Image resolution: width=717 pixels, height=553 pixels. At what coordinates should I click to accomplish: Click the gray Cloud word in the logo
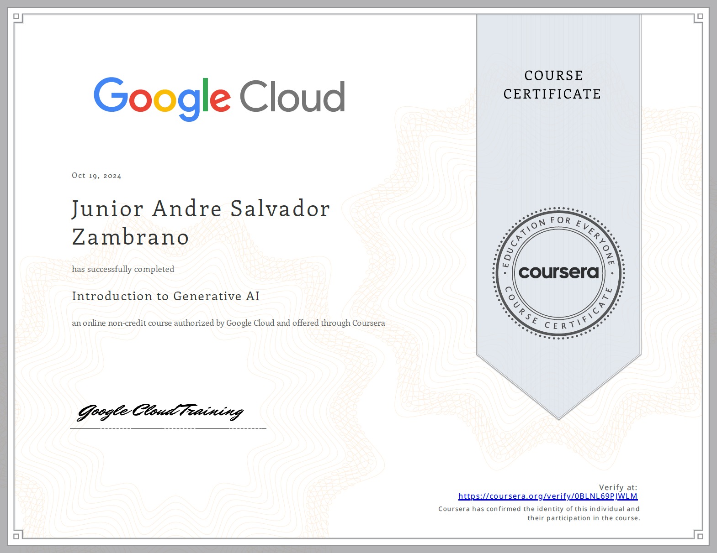coord(292,97)
